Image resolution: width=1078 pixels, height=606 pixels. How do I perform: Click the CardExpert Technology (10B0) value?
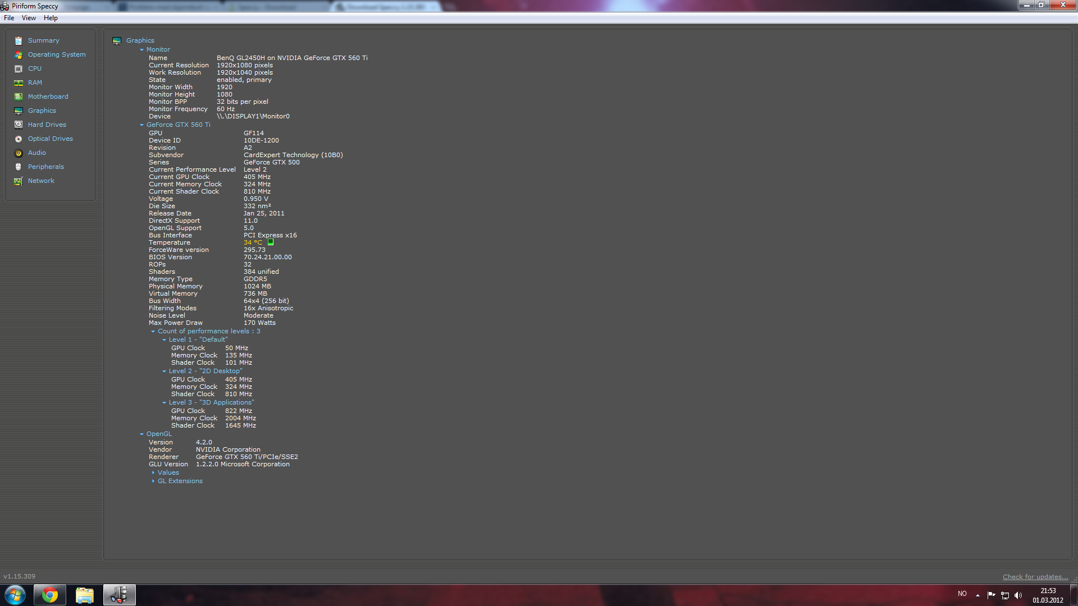tap(293, 155)
